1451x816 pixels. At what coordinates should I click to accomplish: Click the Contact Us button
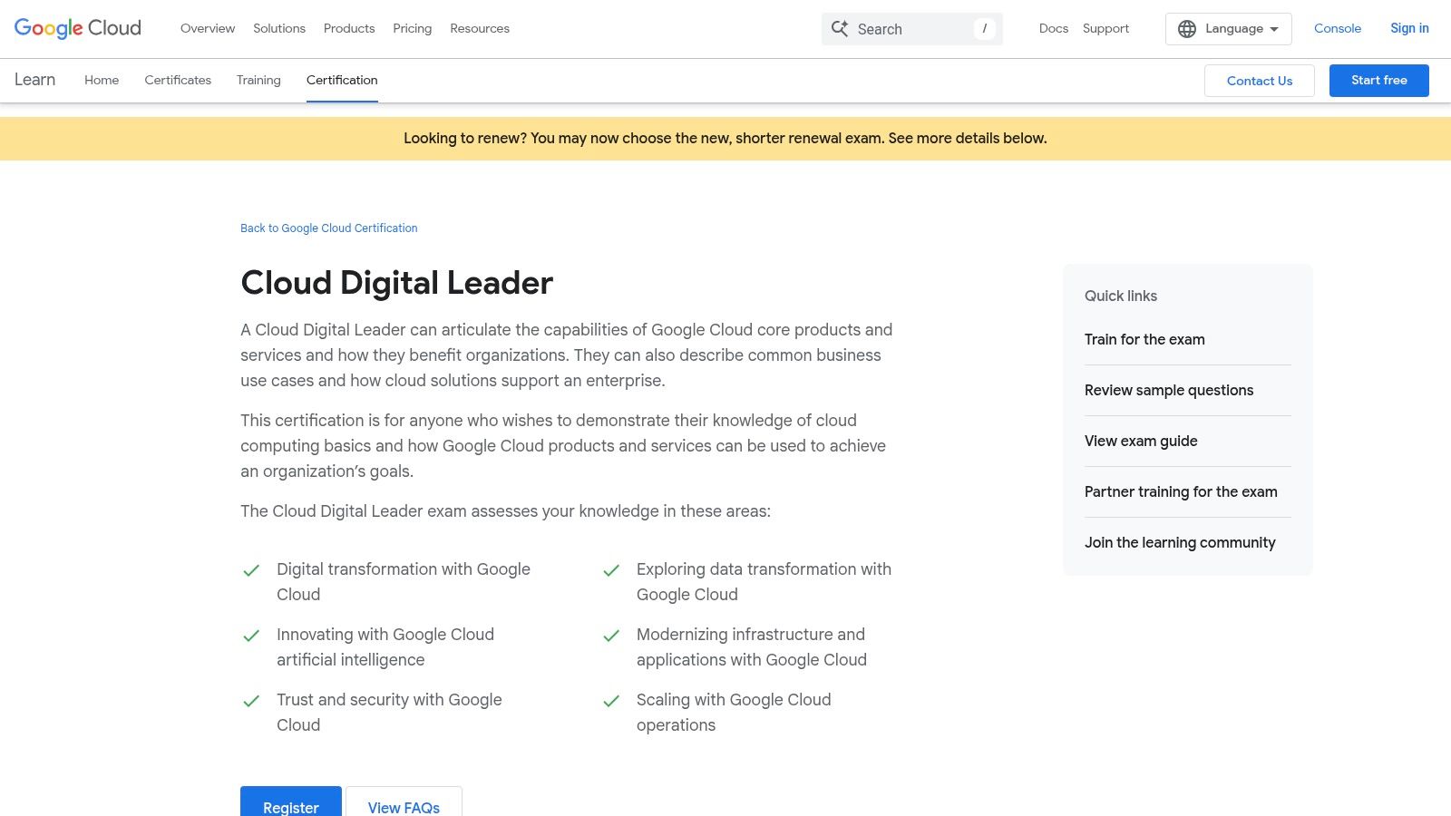1259,80
